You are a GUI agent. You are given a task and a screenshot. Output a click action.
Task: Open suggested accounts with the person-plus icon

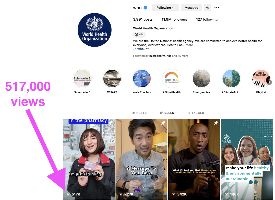click(207, 8)
